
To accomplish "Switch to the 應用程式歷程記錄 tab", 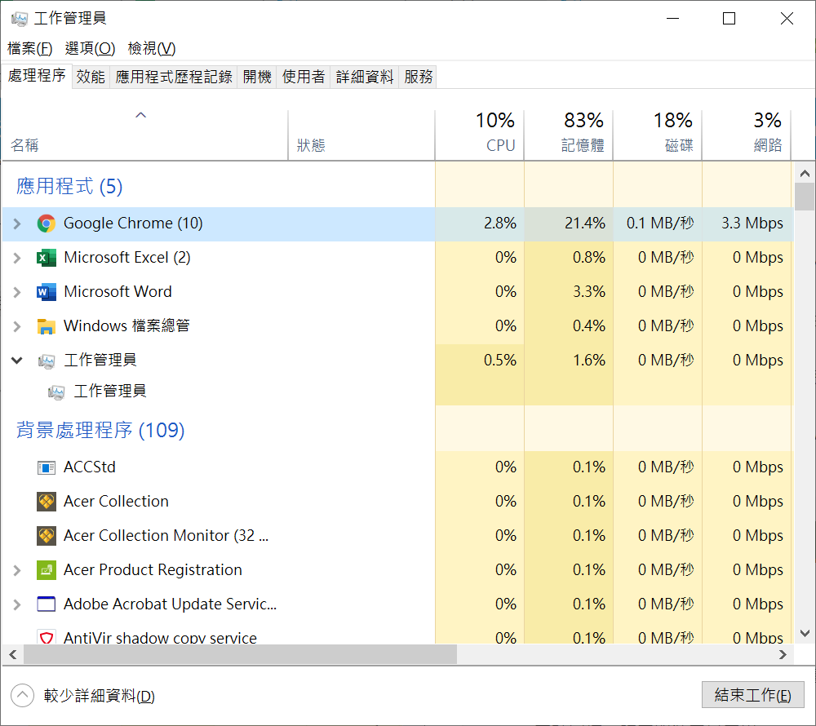I will point(173,77).
